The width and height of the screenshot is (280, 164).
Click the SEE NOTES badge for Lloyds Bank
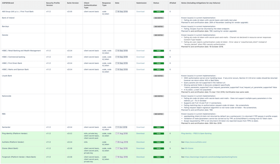158,76
